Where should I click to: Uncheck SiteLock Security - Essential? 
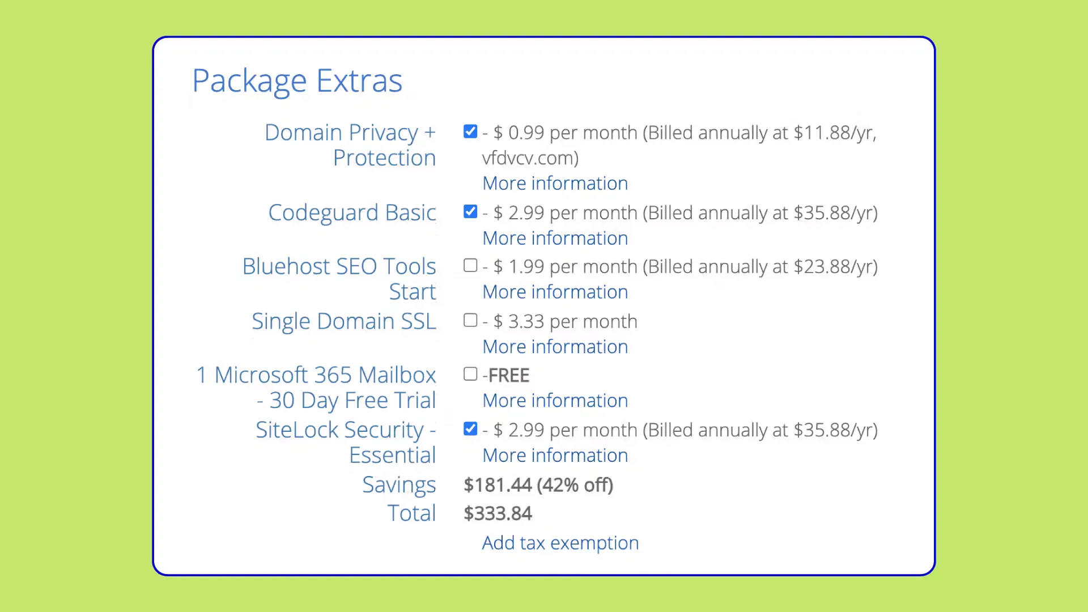470,429
